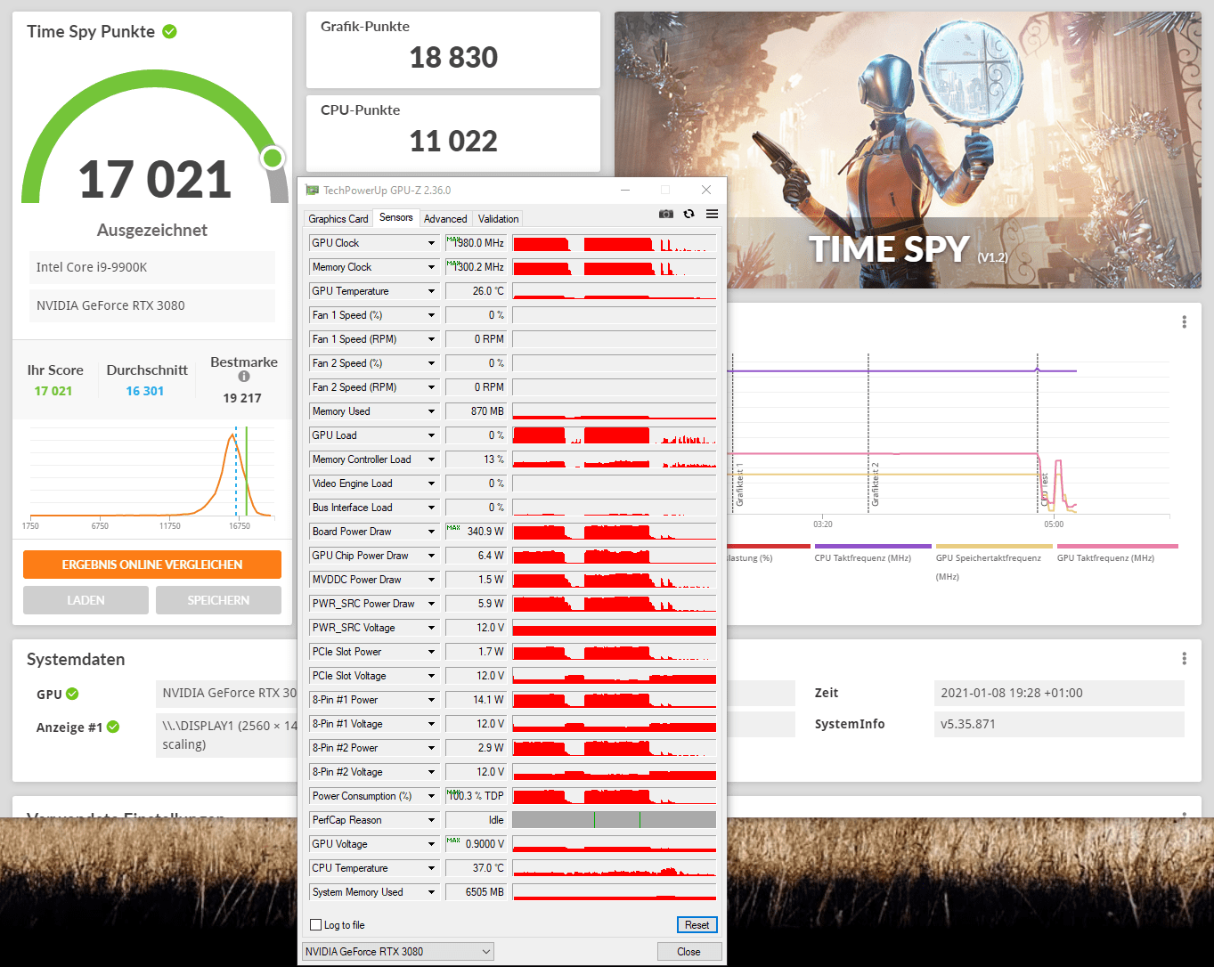1214x967 pixels.
Task: Open the chart panel three-dot menu
Action: point(1184,321)
